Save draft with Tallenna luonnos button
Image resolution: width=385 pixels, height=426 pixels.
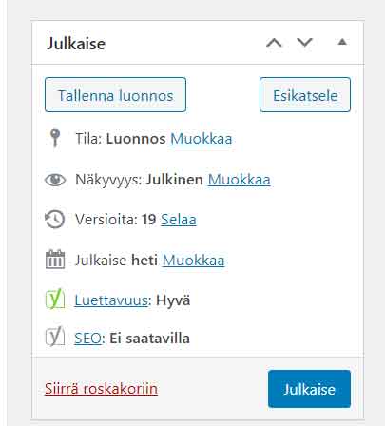click(x=115, y=95)
